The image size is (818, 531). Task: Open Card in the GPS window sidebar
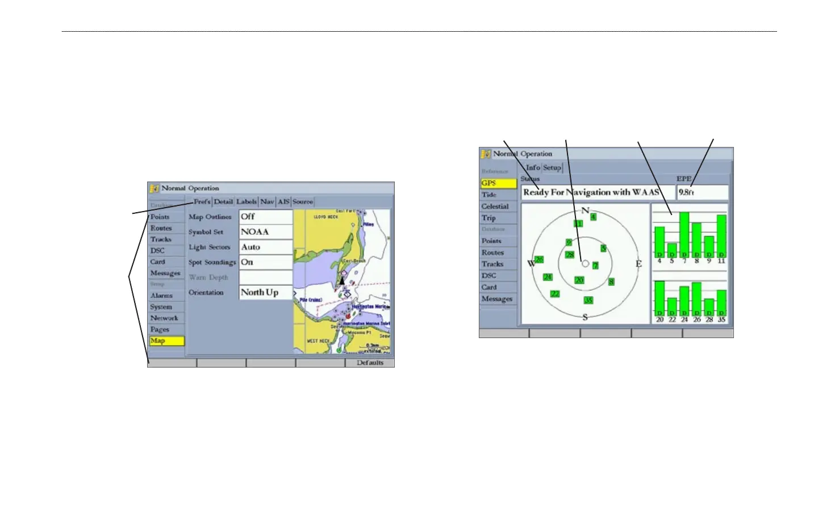[498, 287]
